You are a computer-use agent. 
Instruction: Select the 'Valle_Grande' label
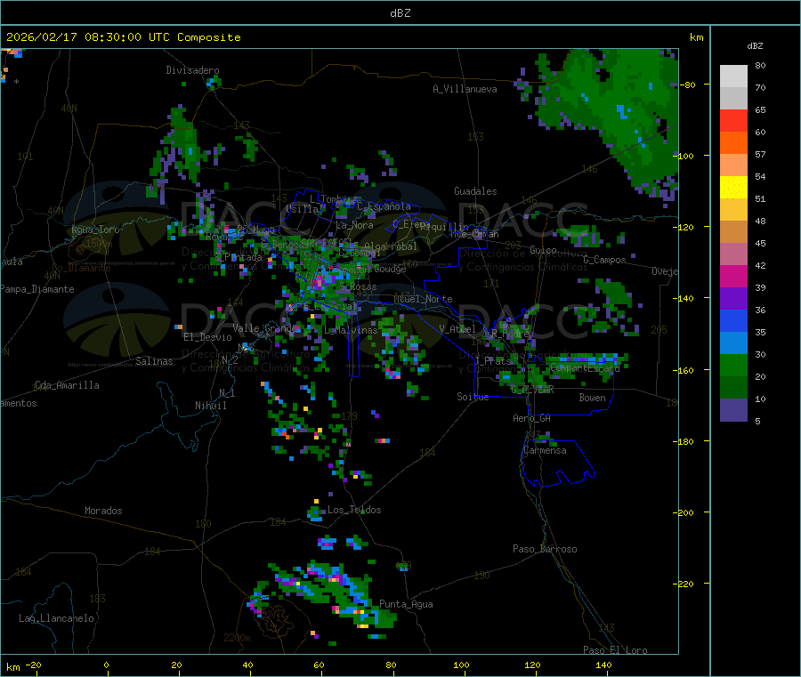(265, 327)
